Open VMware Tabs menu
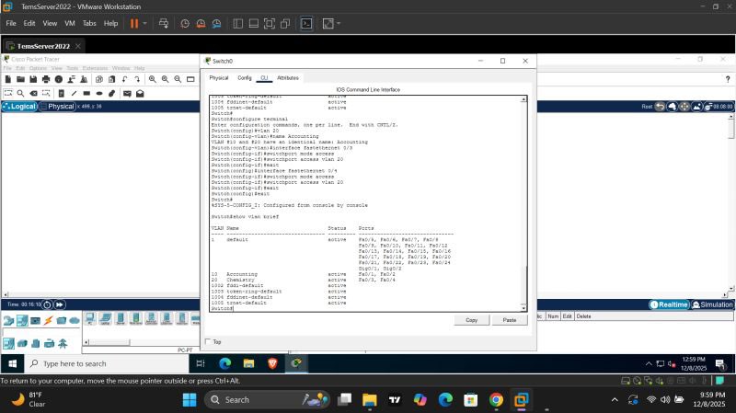The image size is (736, 413). [x=89, y=23]
